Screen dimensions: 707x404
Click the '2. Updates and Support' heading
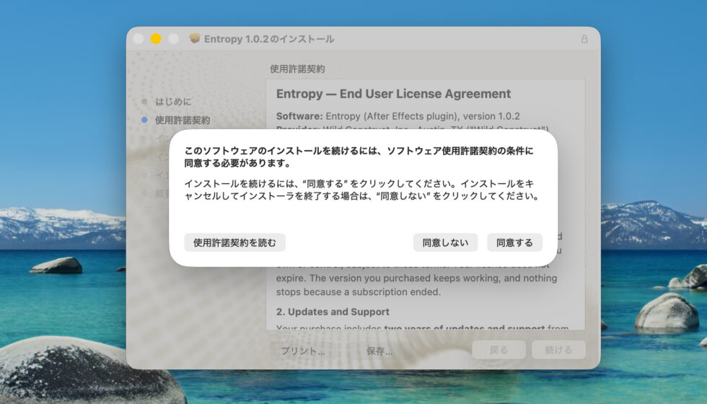click(333, 312)
